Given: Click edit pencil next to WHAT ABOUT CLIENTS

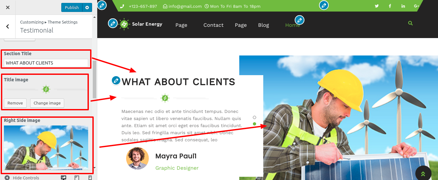Looking at the screenshot, I should coord(116,81).
